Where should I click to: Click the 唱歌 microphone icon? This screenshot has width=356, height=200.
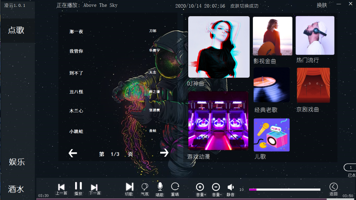160,187
